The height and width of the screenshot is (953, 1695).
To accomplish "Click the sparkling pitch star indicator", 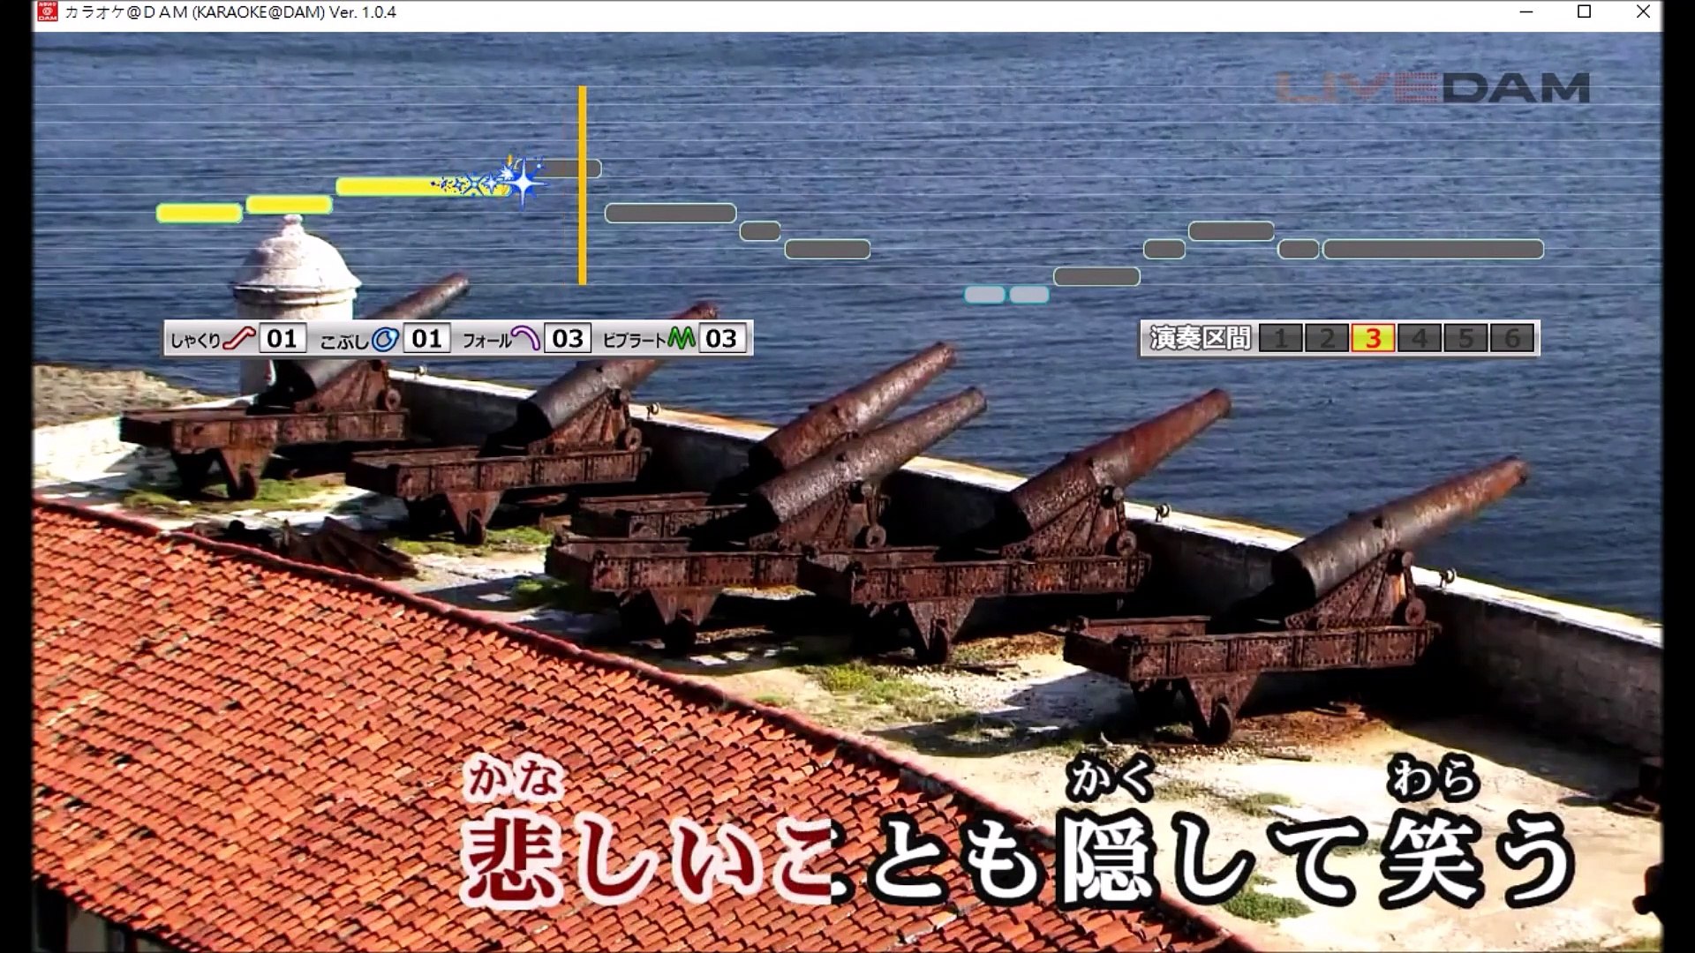I will pyautogui.click(x=523, y=182).
